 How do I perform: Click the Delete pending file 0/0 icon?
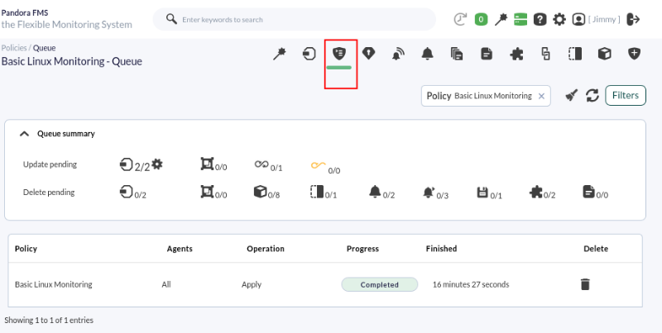pyautogui.click(x=589, y=192)
